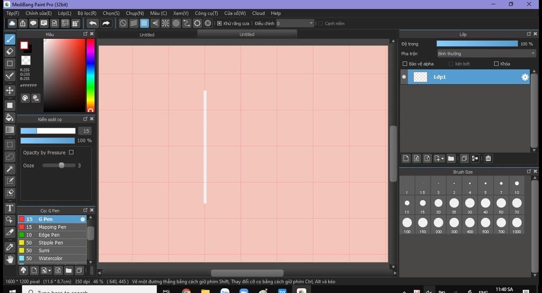Add a new layer folder
This screenshot has width=542, height=293.
451,158
